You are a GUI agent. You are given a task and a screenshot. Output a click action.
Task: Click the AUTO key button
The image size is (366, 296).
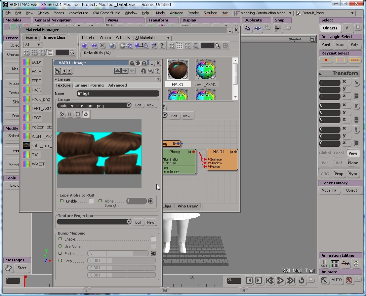[337, 280]
